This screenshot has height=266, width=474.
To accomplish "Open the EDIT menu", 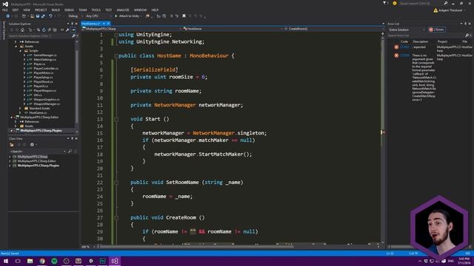I will click(x=16, y=10).
